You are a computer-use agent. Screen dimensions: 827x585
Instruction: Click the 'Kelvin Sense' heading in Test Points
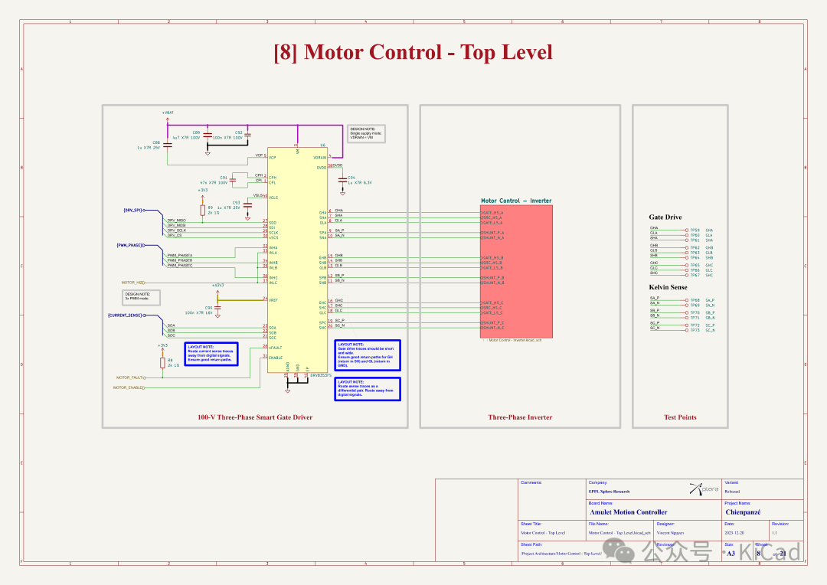coord(668,287)
